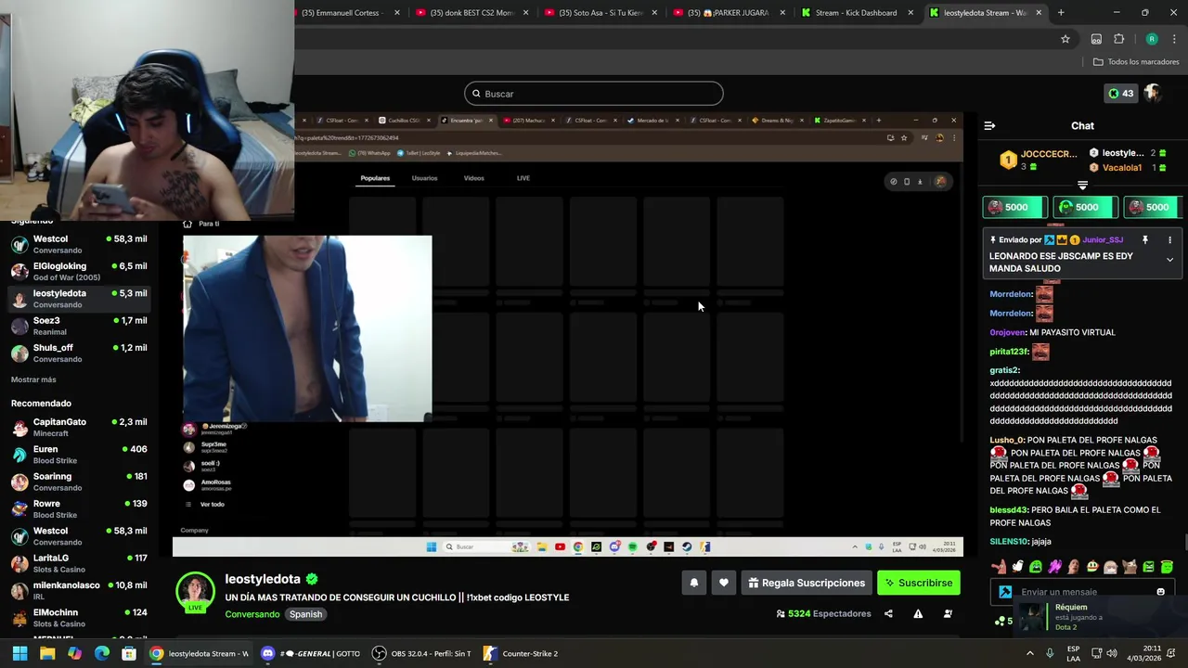Click Junior_SSJ username in pinned message
This screenshot has width=1188, height=668.
[x=1103, y=240]
